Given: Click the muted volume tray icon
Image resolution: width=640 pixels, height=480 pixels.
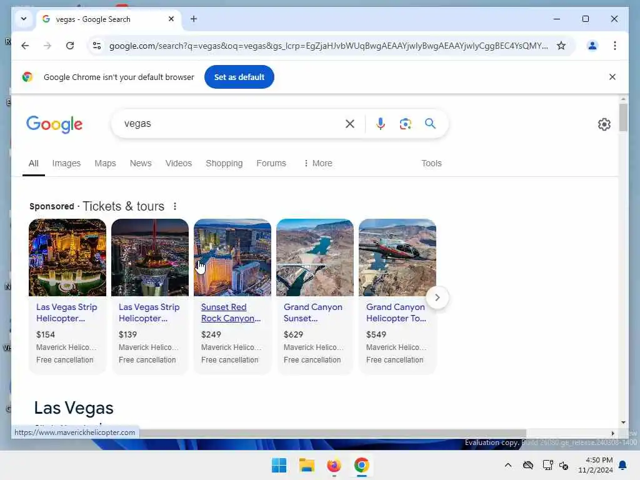Looking at the screenshot, I should click(x=564, y=465).
